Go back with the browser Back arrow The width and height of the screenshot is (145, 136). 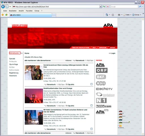coord(3,7)
